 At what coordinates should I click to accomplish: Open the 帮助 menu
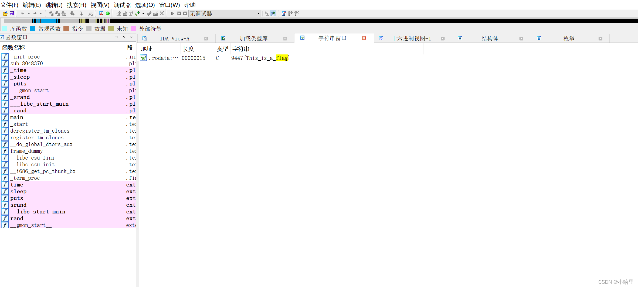coord(190,5)
